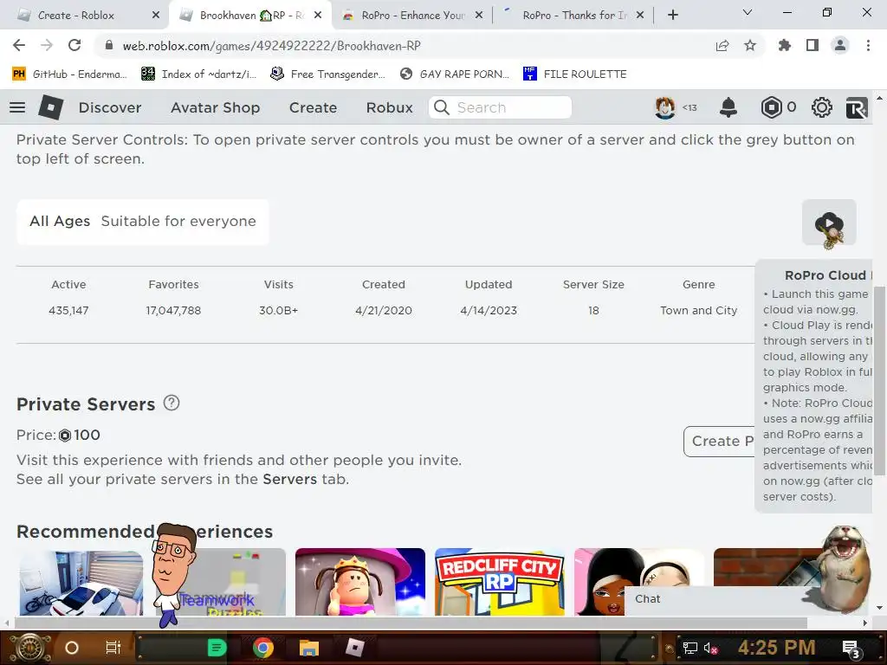Expand the tab search dropdown arrow
The width and height of the screenshot is (887, 665).
(x=748, y=12)
